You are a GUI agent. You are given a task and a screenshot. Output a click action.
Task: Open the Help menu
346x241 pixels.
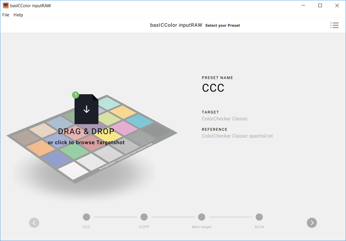(x=18, y=15)
